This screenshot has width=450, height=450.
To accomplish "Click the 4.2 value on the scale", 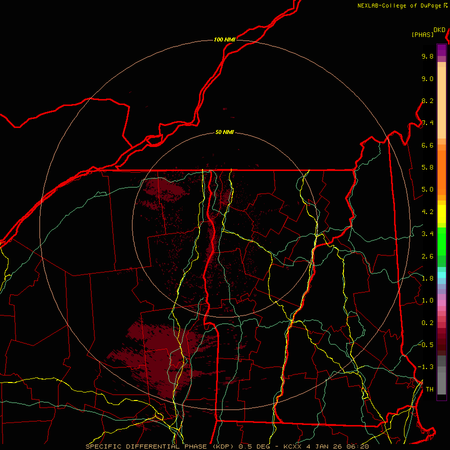I will [x=427, y=212].
